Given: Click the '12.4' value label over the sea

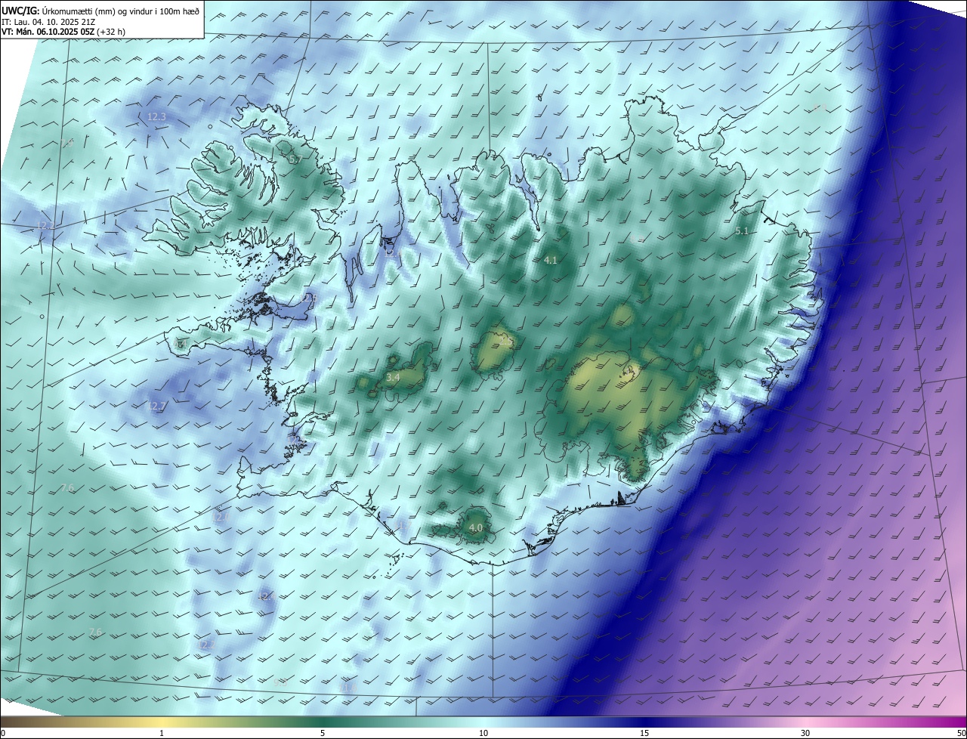Looking at the screenshot, I should coord(265,596).
